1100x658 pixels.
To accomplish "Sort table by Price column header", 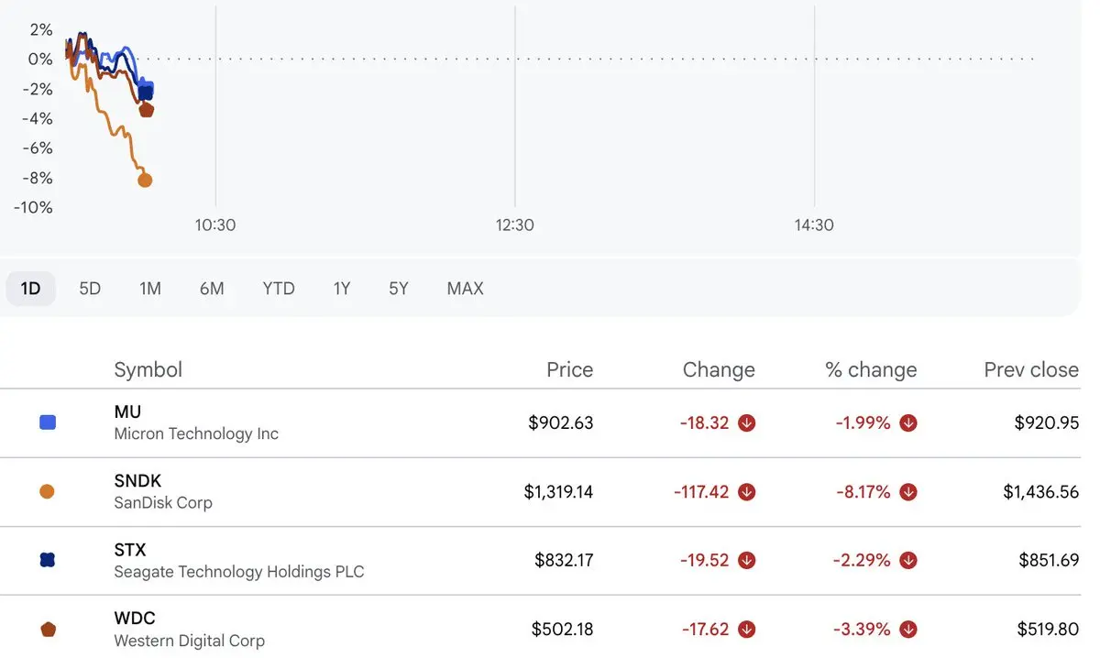I will 570,369.
